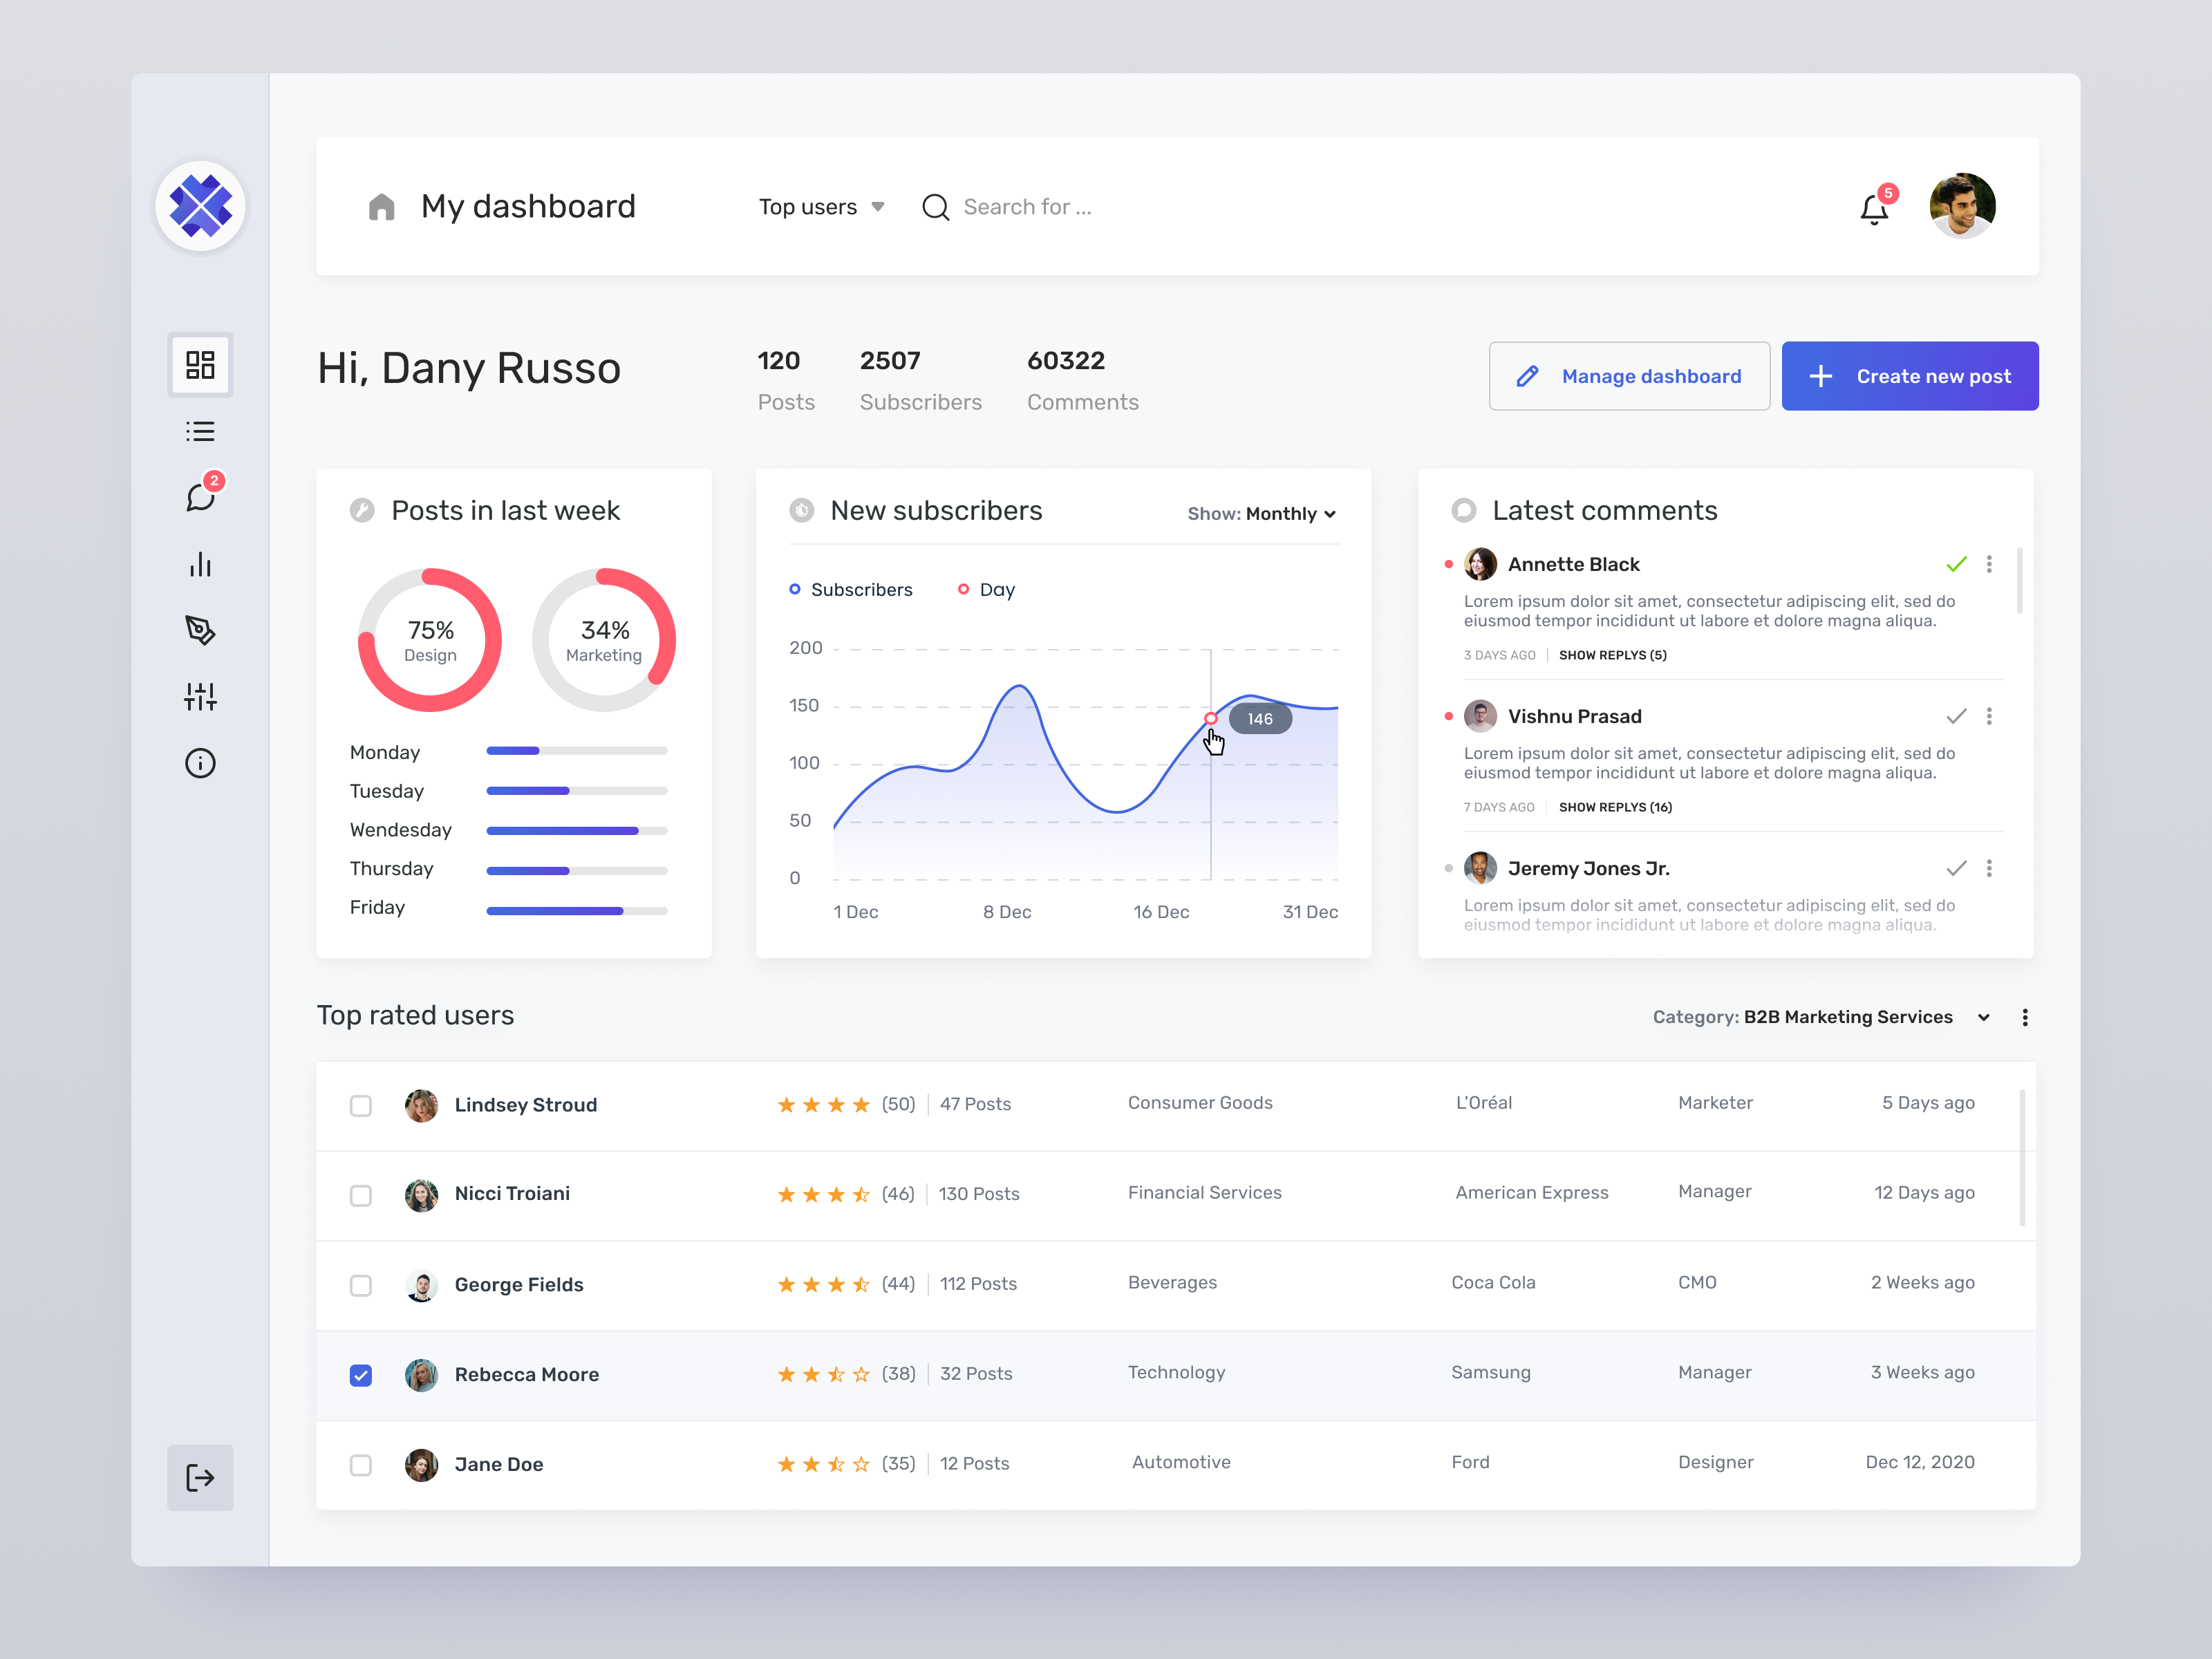Uncheck Rebecca Moore's row checkbox
2212x1659 pixels.
click(361, 1375)
